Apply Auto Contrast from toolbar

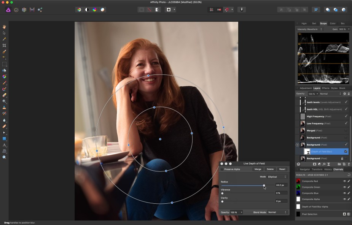pos(87,10)
